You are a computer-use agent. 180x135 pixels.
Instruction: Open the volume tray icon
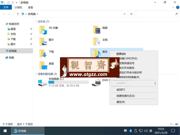pyautogui.click(x=146, y=131)
